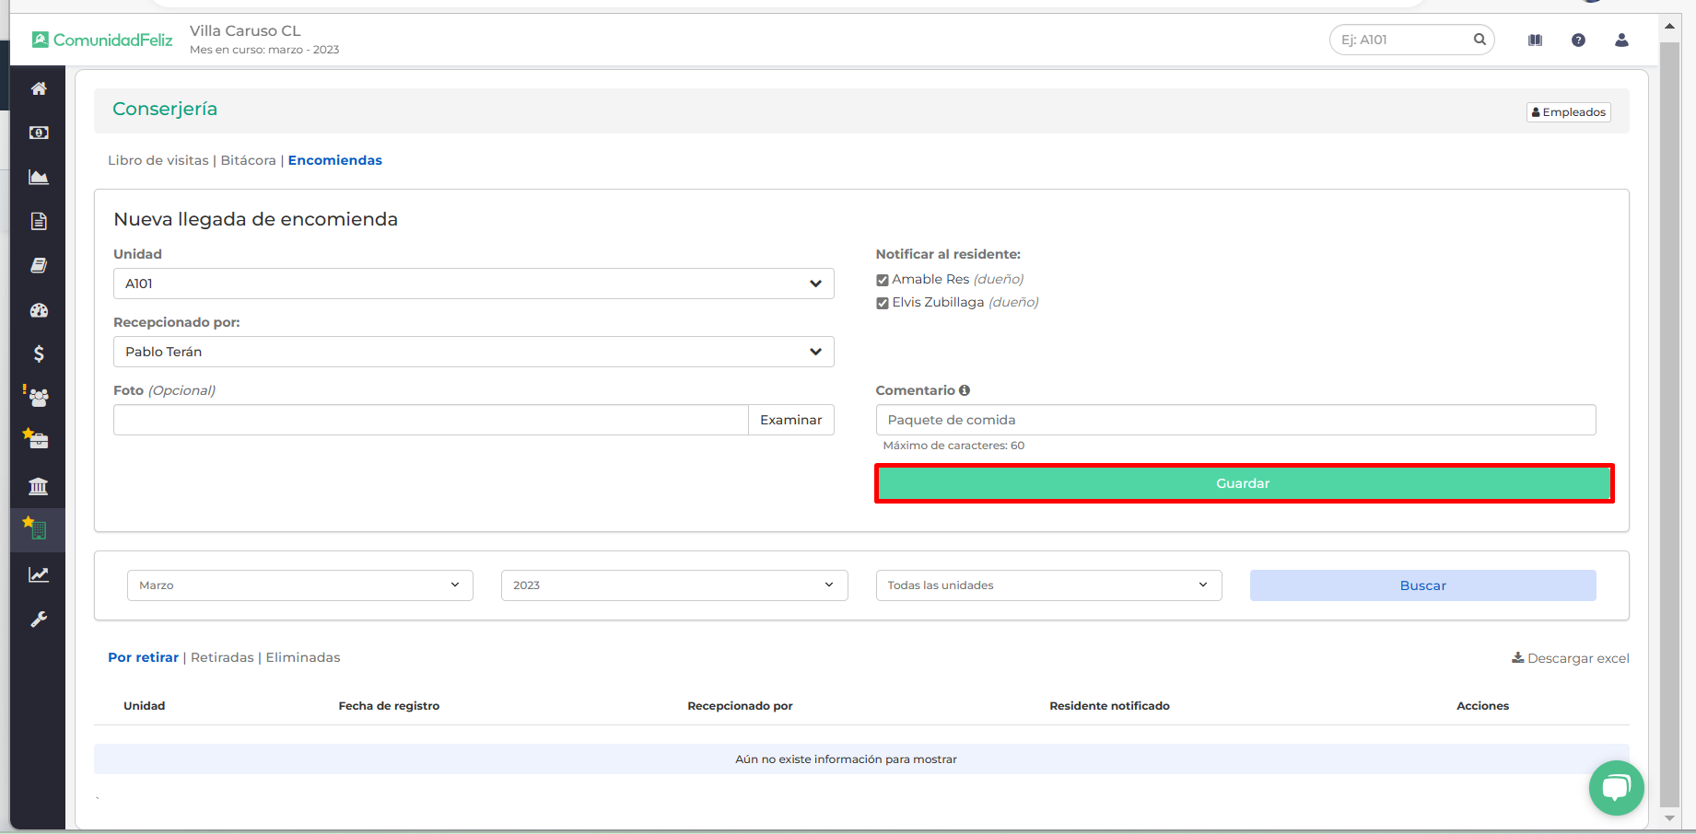Click the Descargar excel link
The width and height of the screenshot is (1696, 834).
[1570, 658]
